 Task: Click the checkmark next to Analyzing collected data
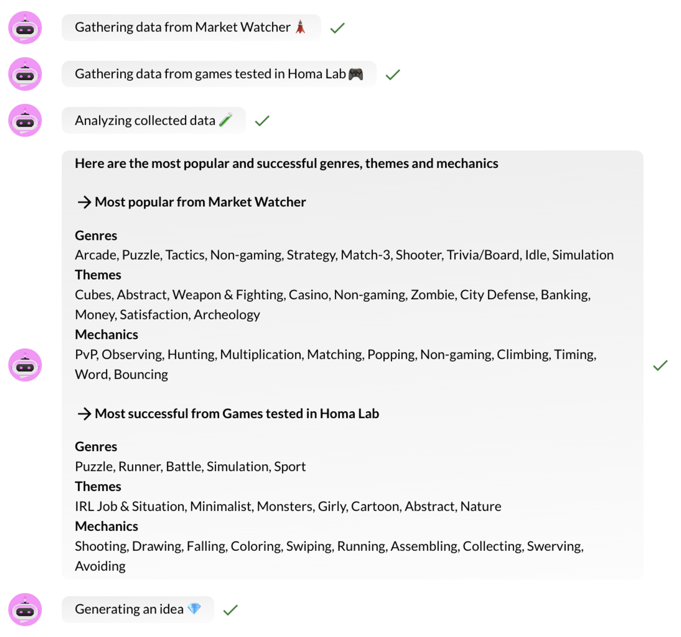[262, 121]
